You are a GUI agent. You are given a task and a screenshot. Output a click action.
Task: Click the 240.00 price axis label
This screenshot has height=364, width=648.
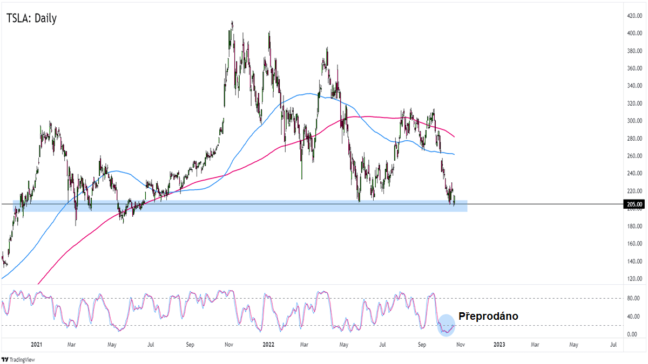633,174
